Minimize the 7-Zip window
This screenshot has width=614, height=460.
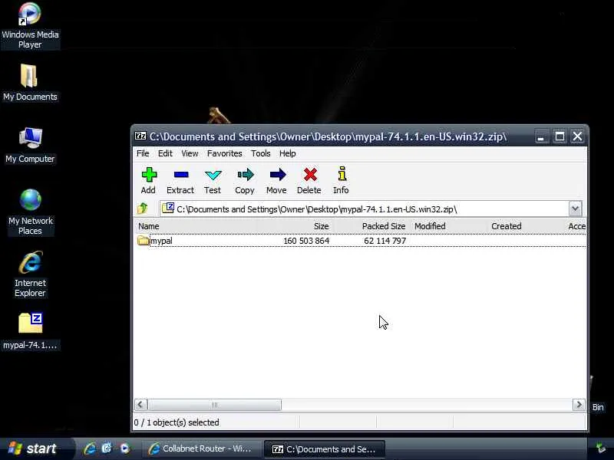coord(541,136)
